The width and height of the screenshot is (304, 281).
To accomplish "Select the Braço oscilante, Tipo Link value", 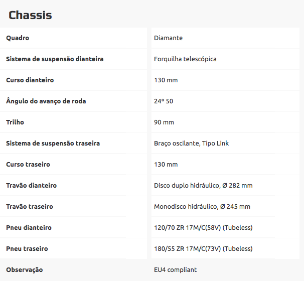I will pos(191,144).
